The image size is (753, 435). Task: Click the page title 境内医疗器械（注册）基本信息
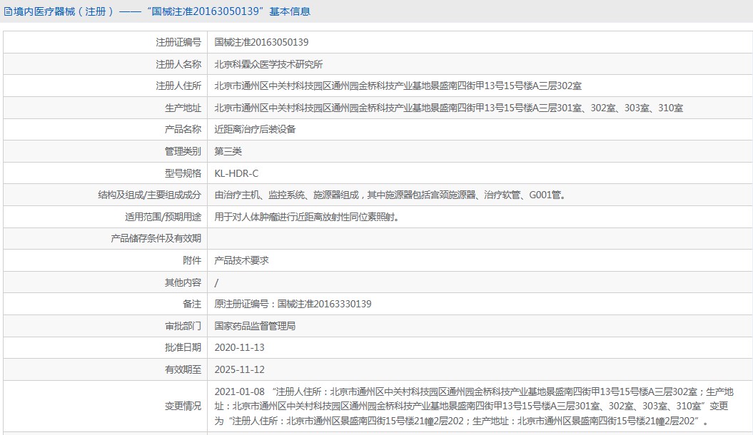162,11
